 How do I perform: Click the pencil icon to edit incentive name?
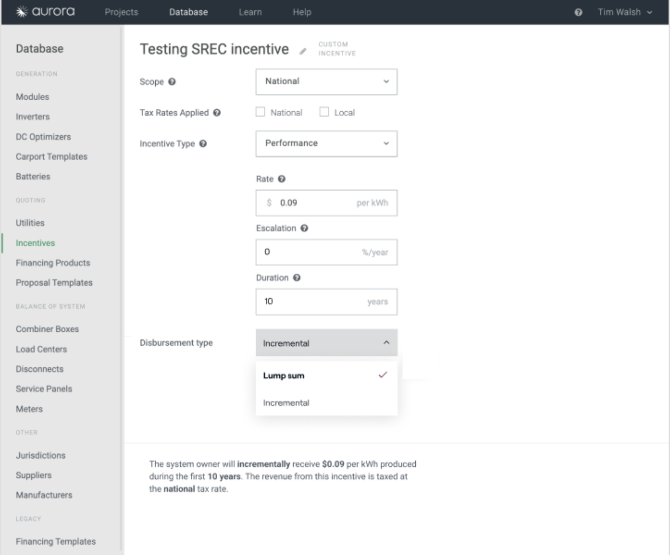click(x=303, y=51)
